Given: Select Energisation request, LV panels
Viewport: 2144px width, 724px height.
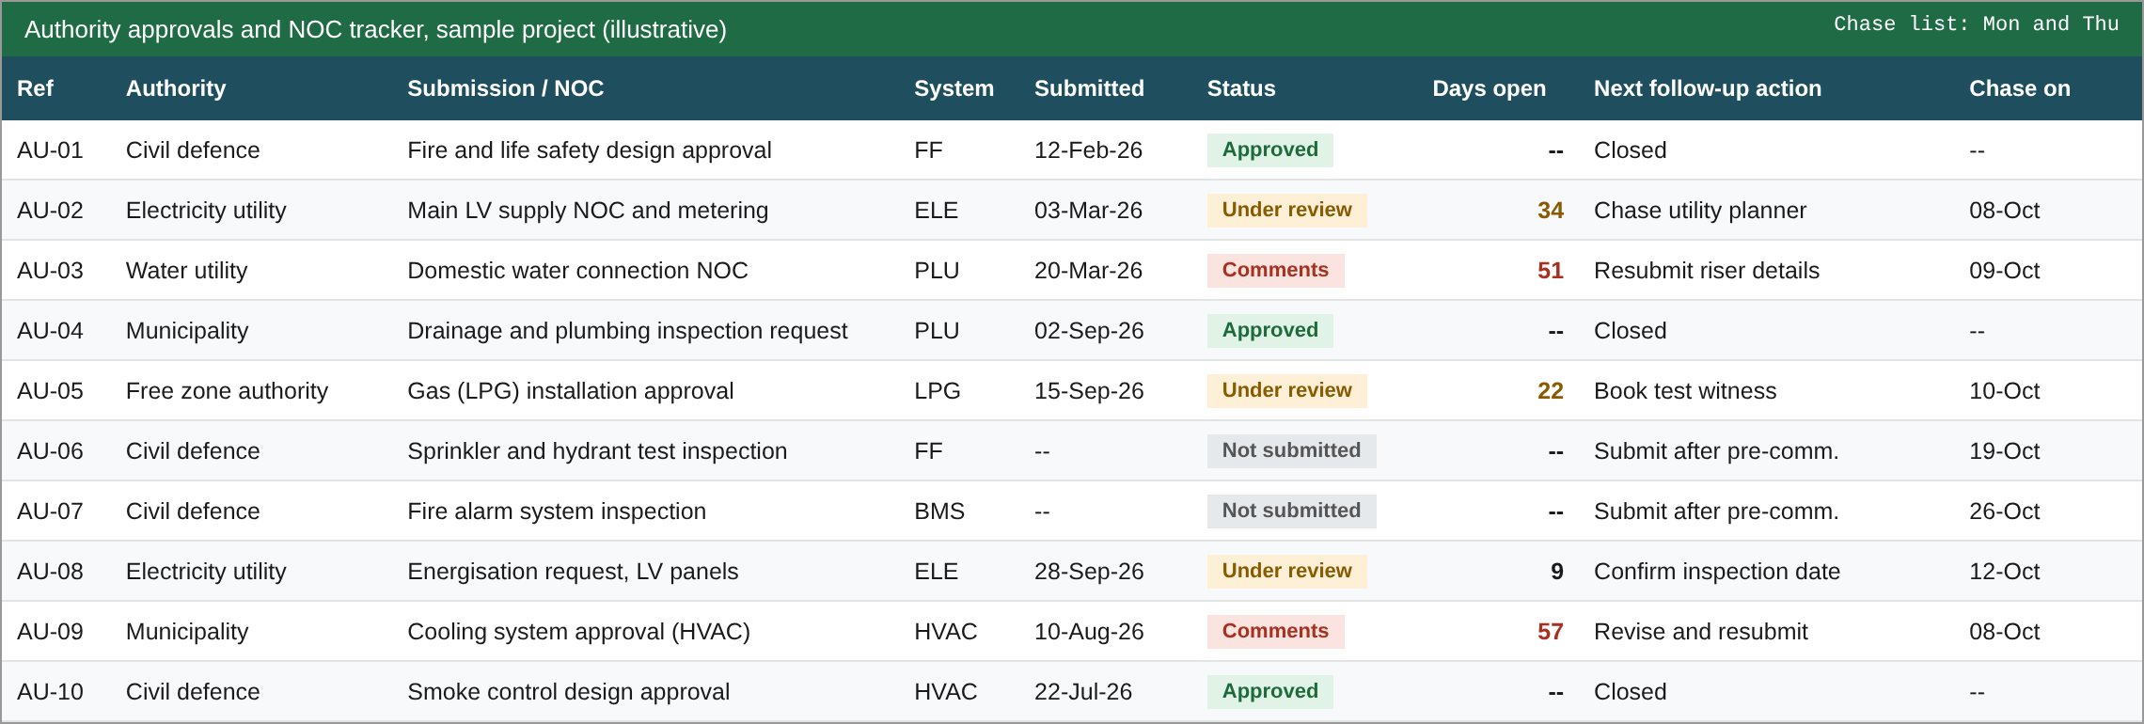Looking at the screenshot, I should coord(573,572).
